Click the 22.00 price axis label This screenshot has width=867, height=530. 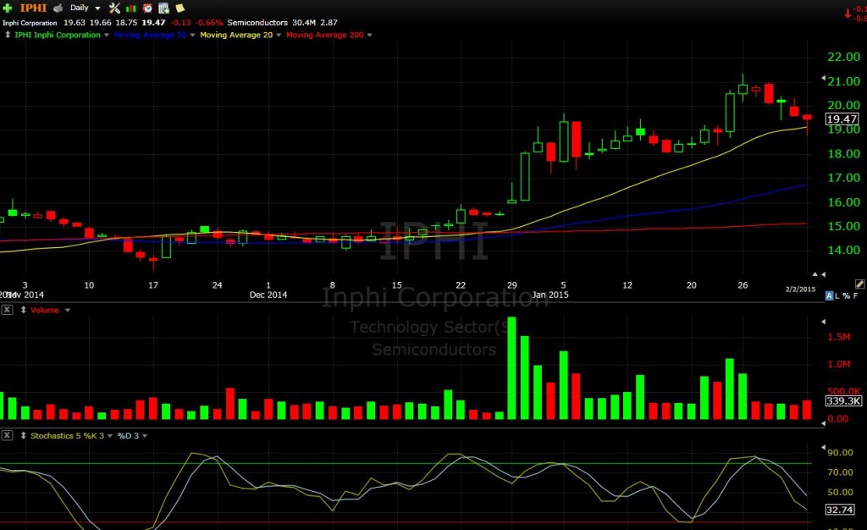click(844, 57)
